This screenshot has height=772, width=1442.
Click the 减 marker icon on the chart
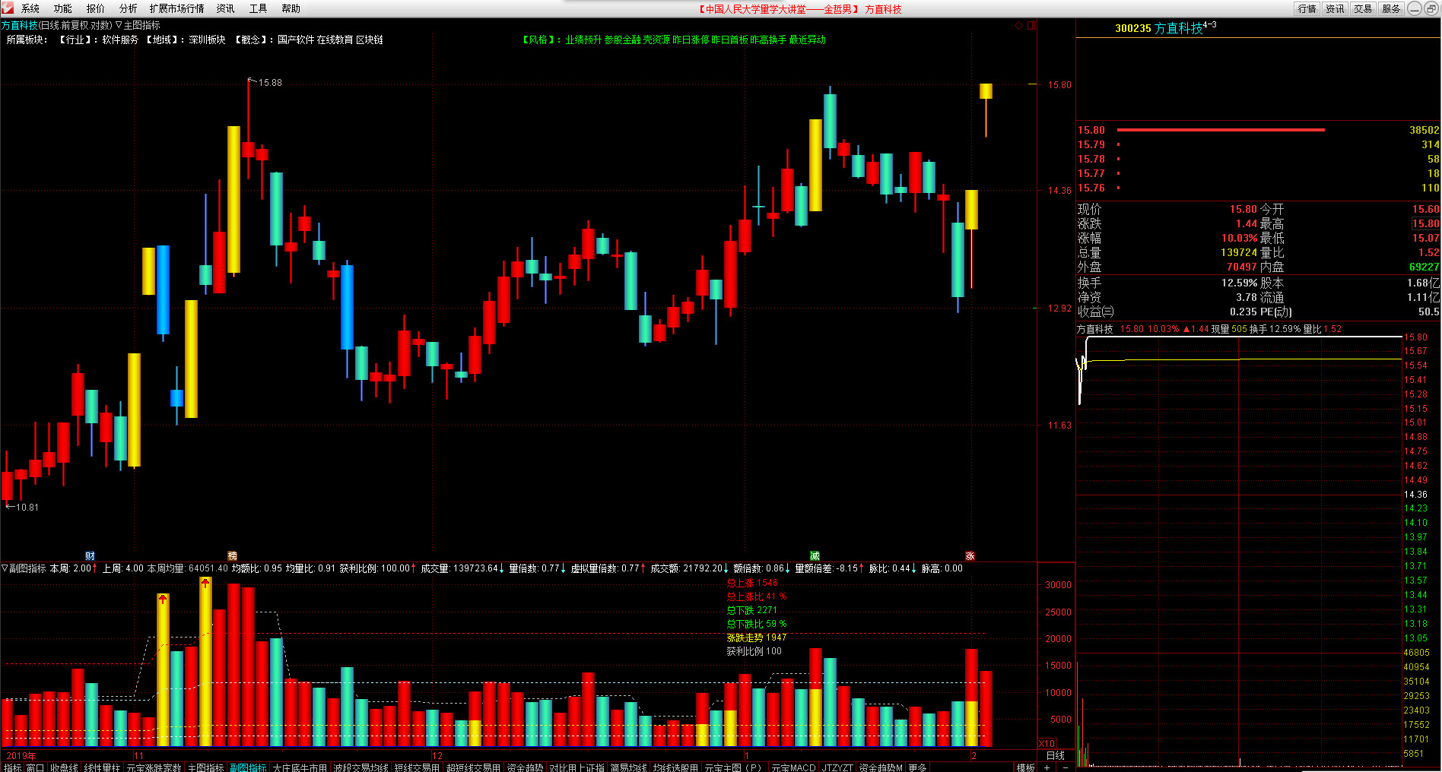[x=815, y=556]
